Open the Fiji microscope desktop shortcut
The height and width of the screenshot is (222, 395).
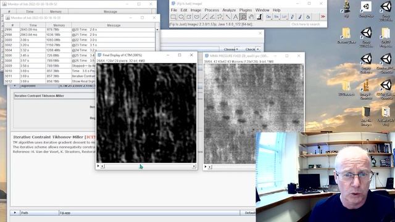tap(346, 9)
